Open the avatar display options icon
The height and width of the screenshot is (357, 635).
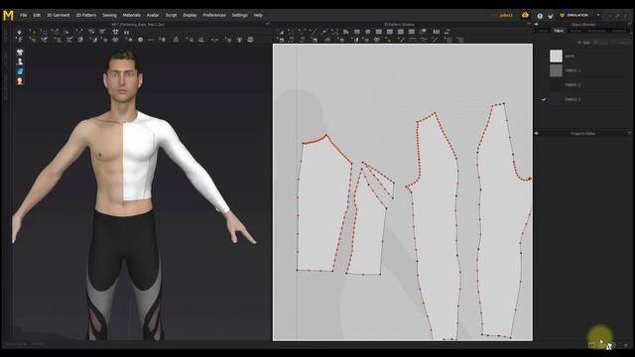click(x=20, y=61)
